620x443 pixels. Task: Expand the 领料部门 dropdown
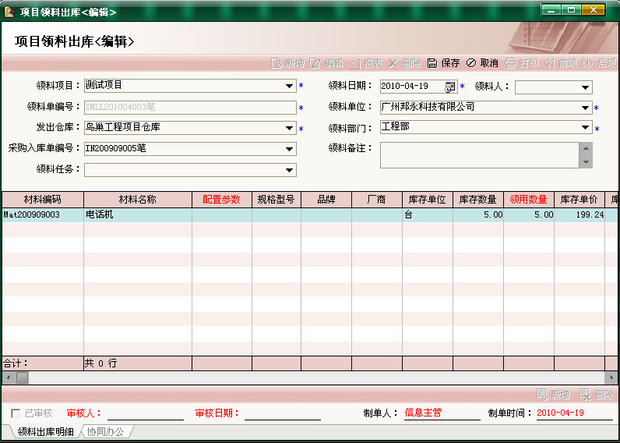tap(586, 128)
